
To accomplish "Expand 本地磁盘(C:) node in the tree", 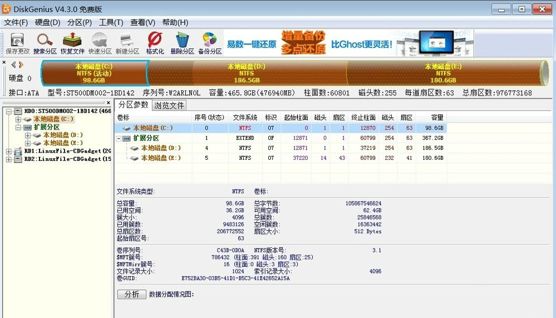I will point(18,119).
